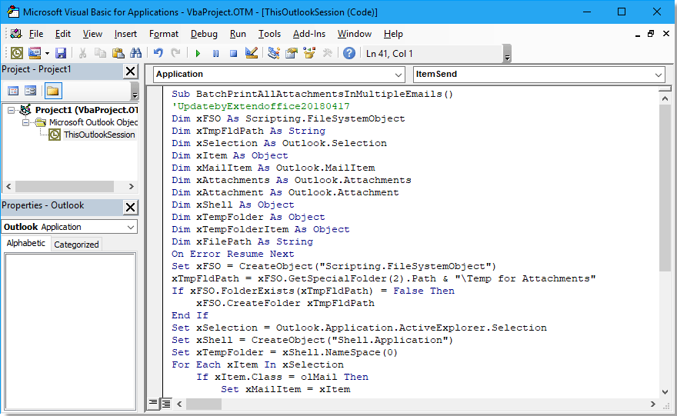
Task: Open the Add-Ins menu
Action: tap(309, 34)
